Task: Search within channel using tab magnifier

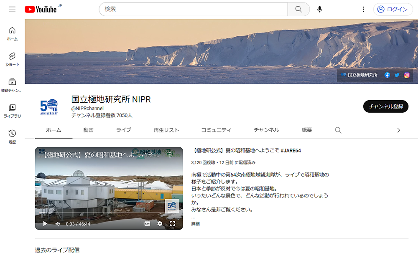Action: [338, 130]
